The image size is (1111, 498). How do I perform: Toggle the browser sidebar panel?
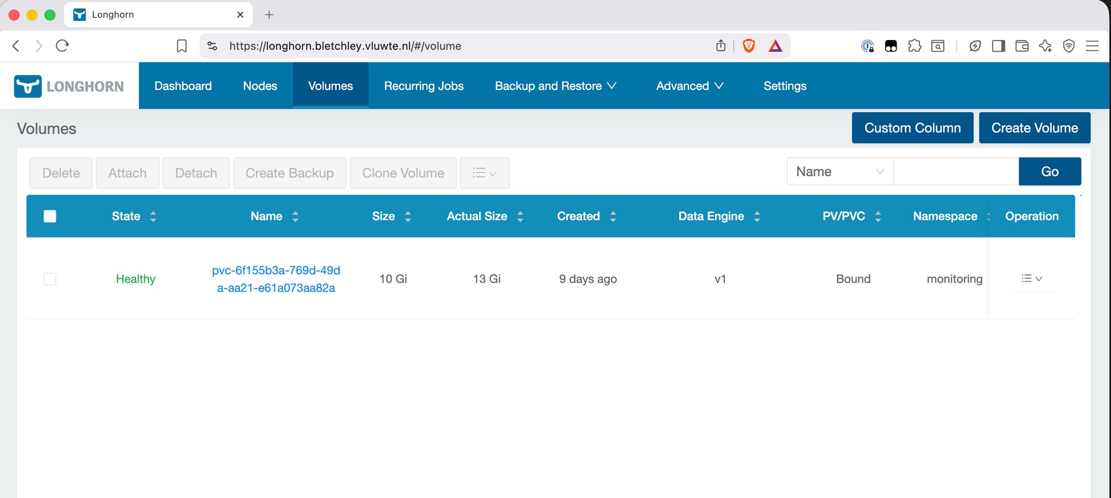click(998, 46)
